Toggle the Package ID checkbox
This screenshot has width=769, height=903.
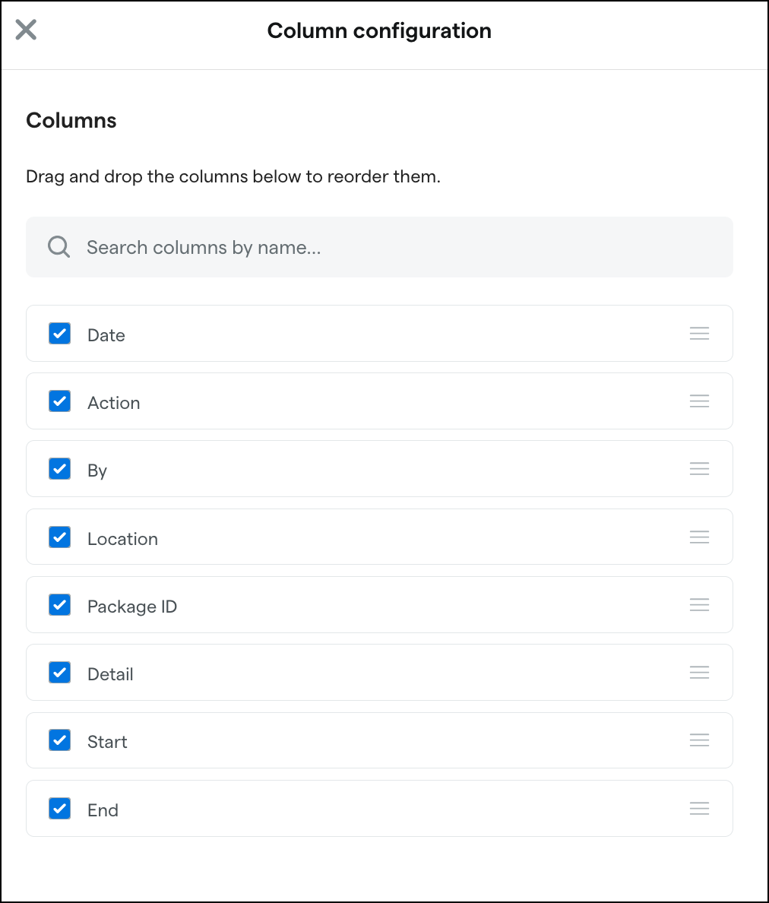point(60,605)
